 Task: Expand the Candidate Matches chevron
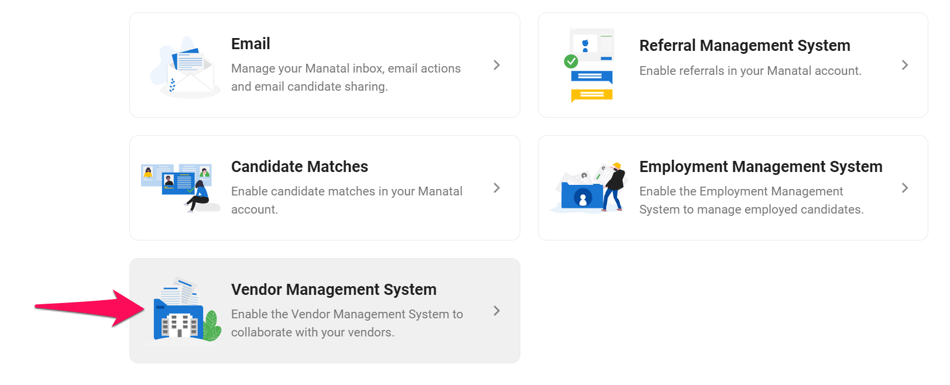496,188
